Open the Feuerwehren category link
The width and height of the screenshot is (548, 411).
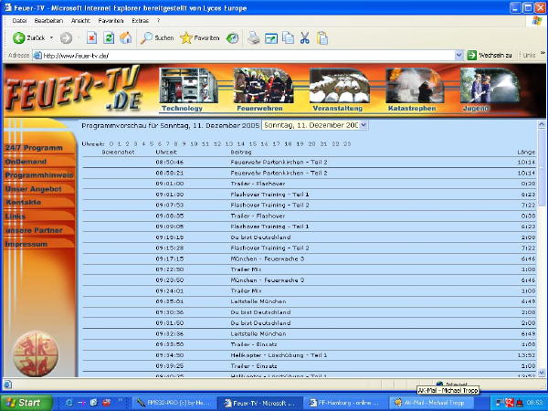(259, 109)
